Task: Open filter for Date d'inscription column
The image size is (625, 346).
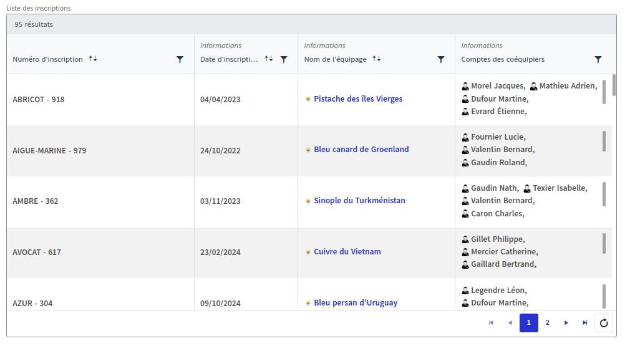Action: click(x=284, y=59)
